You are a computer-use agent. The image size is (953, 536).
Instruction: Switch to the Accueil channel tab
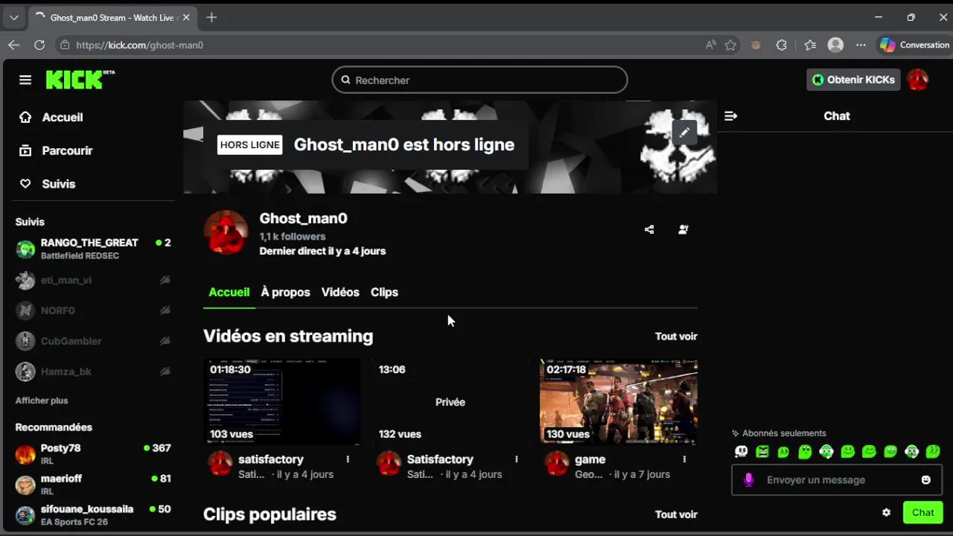(229, 292)
